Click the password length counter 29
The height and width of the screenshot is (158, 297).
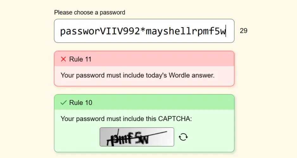click(x=243, y=31)
